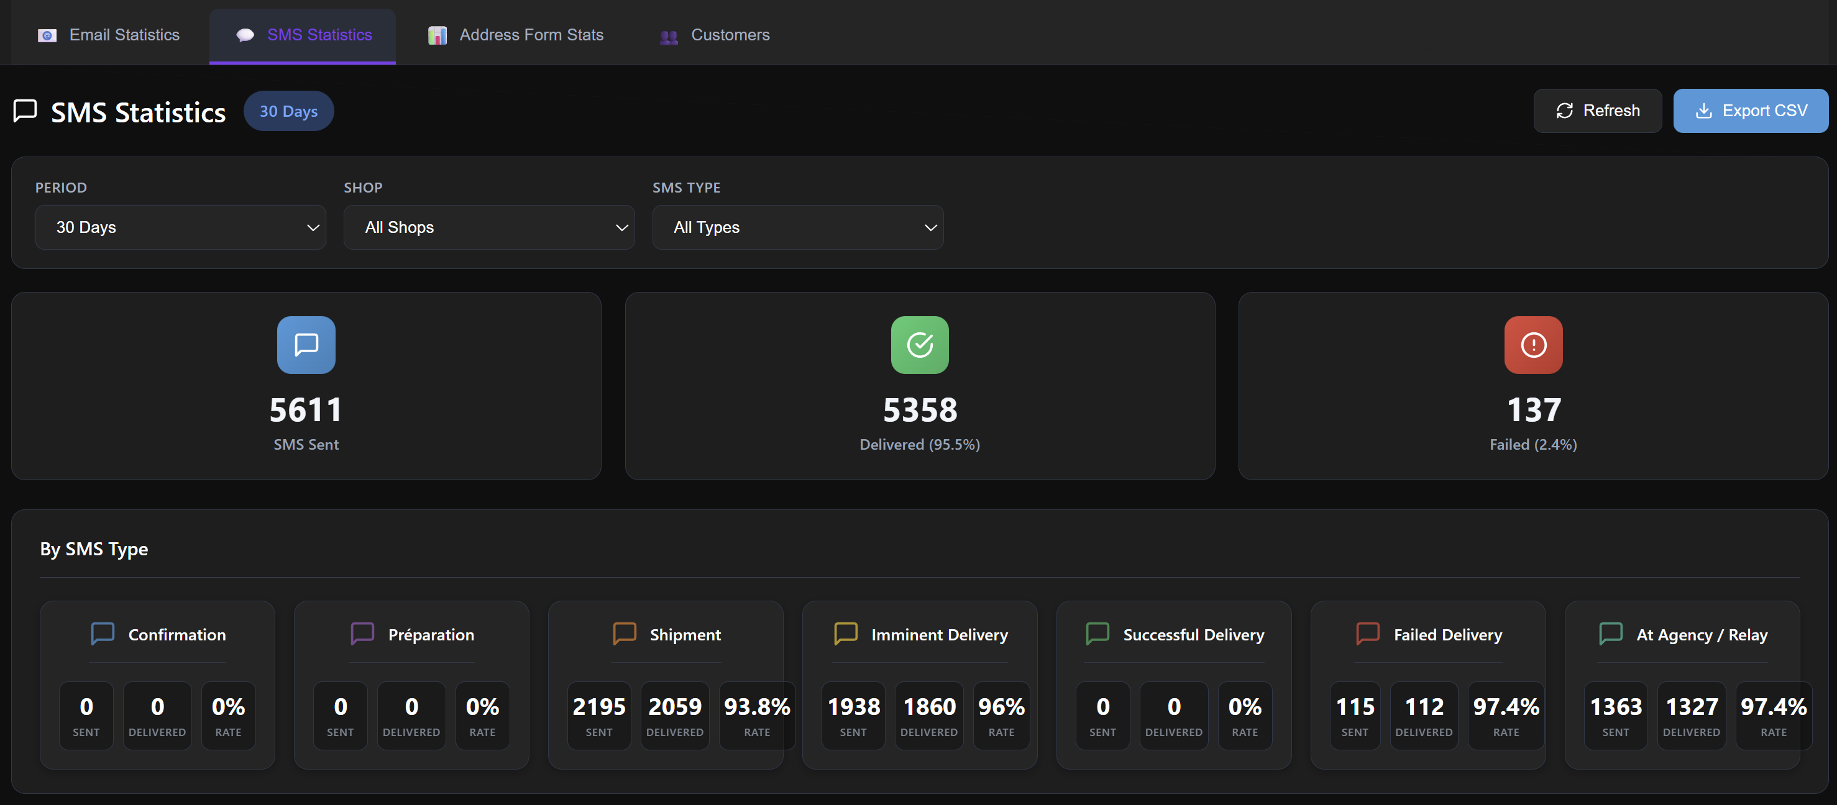The image size is (1837, 805).
Task: Click the Imminent Delivery 96% rate value
Action: coord(1001,706)
